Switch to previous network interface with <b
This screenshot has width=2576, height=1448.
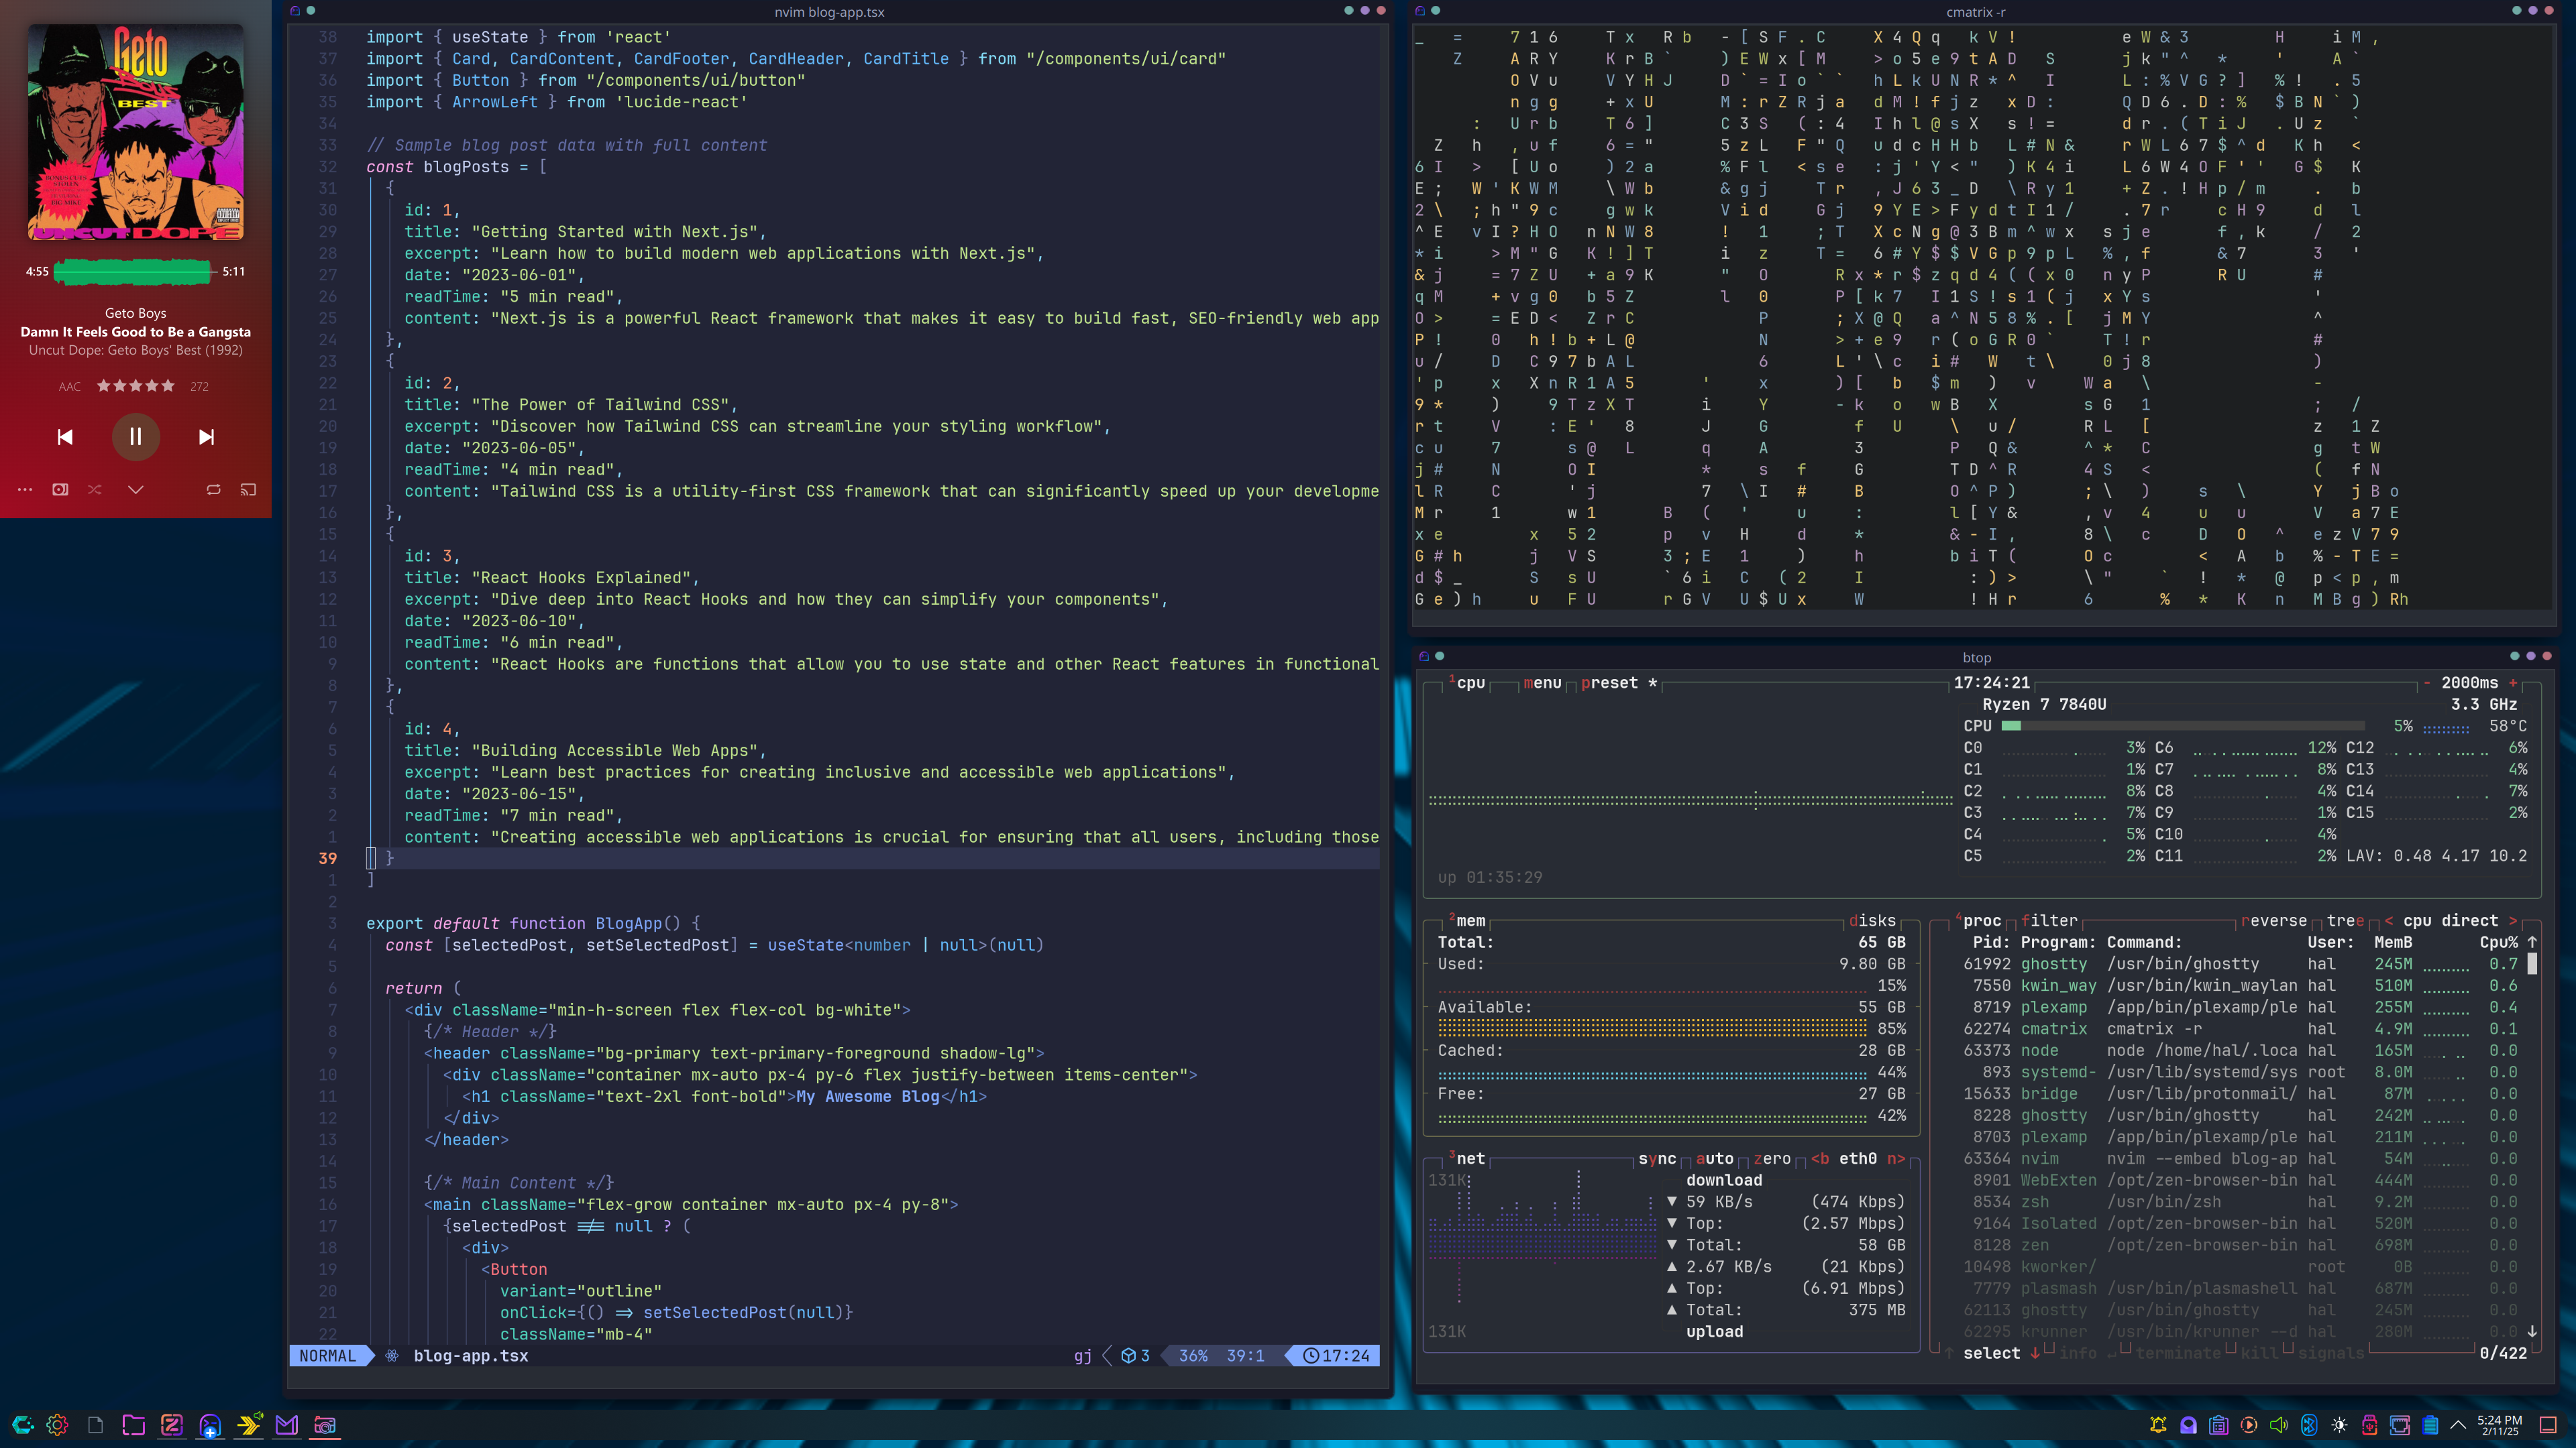pos(1820,1158)
